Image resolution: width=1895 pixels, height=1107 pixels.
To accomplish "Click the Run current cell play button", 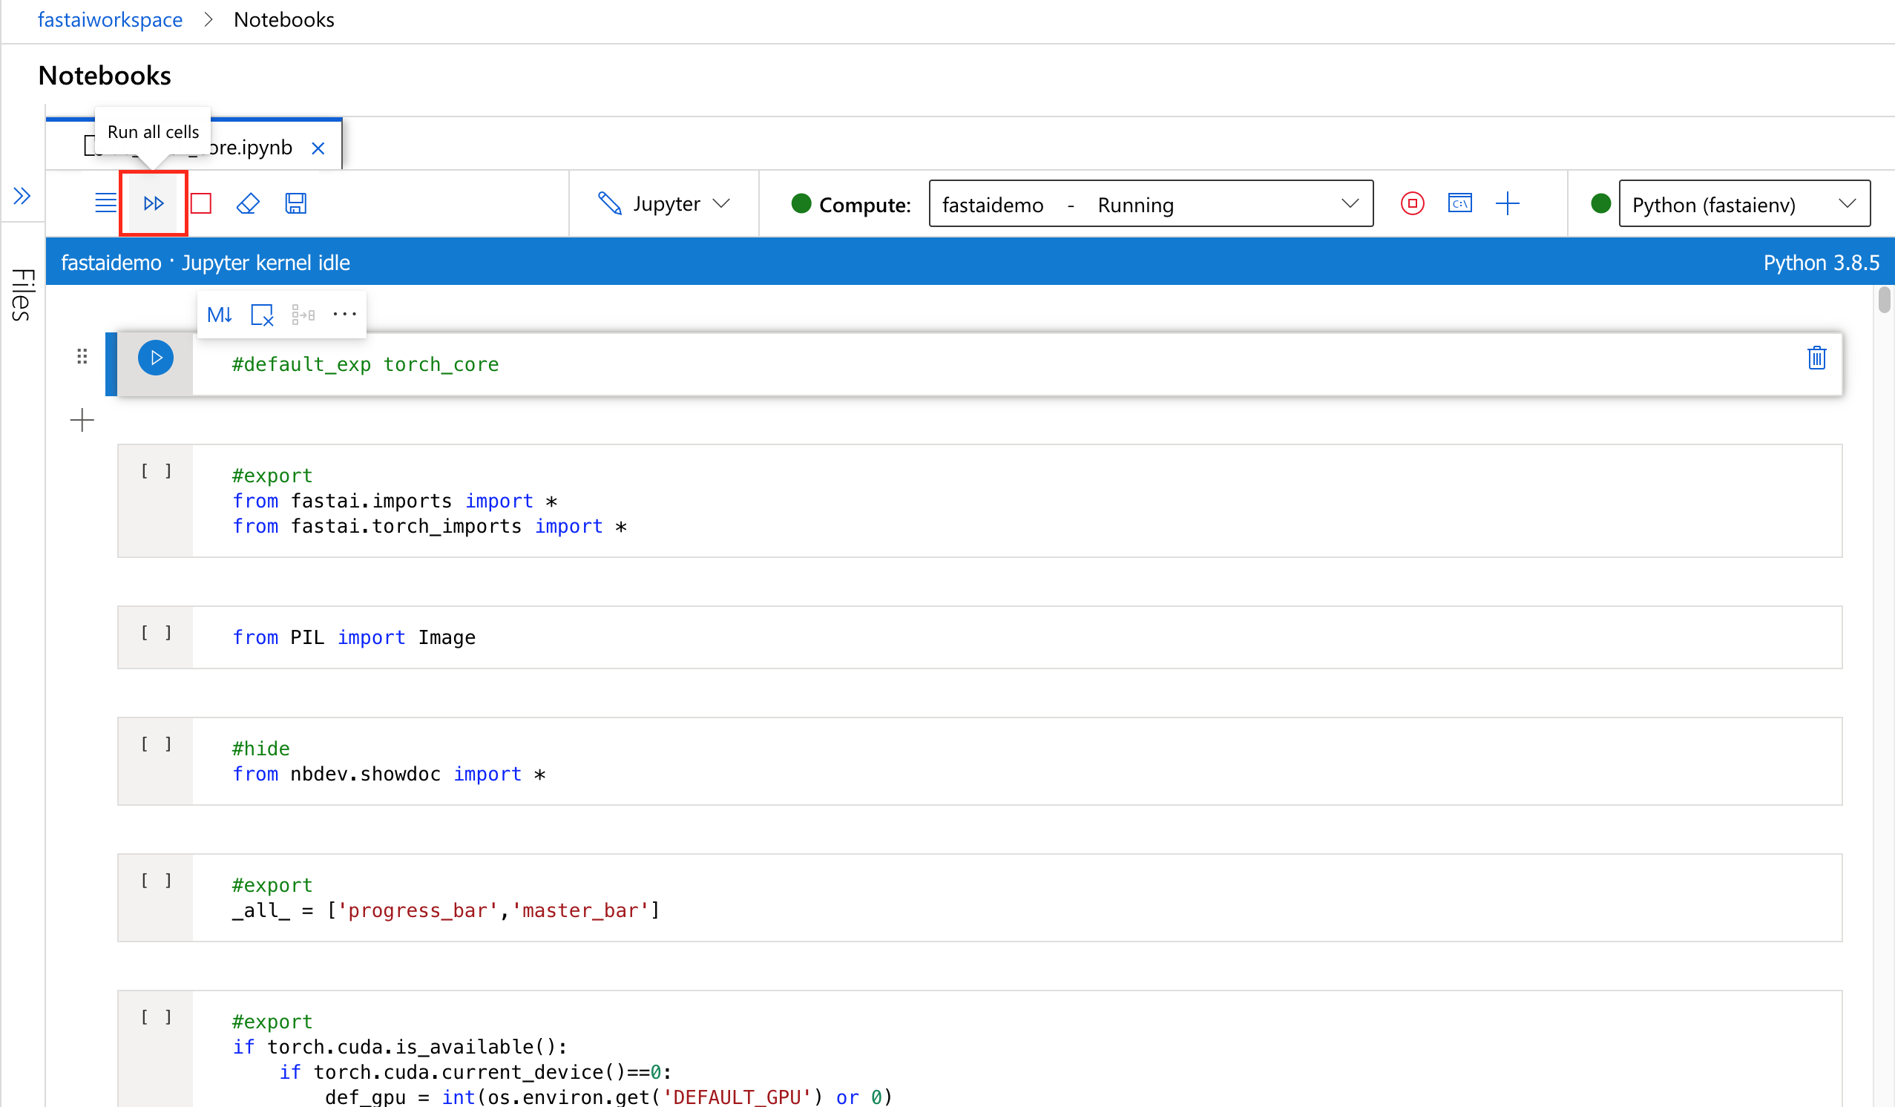I will tap(157, 356).
